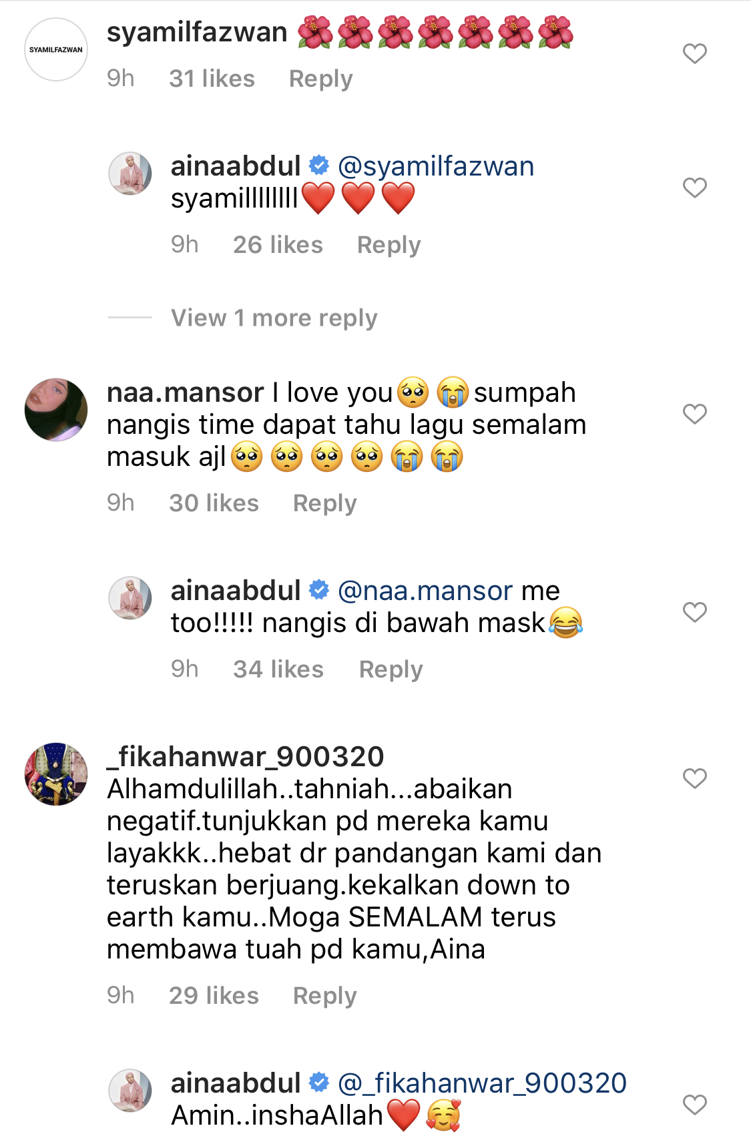View '34 likes' on ainaabdul's reply
The width and height of the screenshot is (751, 1140).
tap(278, 669)
